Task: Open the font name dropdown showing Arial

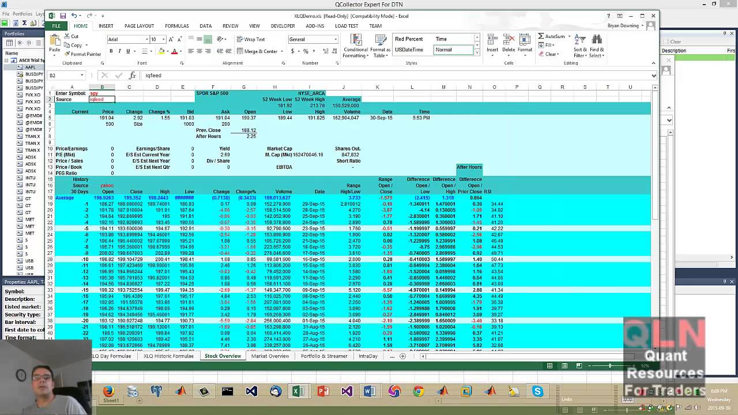Action: point(146,39)
